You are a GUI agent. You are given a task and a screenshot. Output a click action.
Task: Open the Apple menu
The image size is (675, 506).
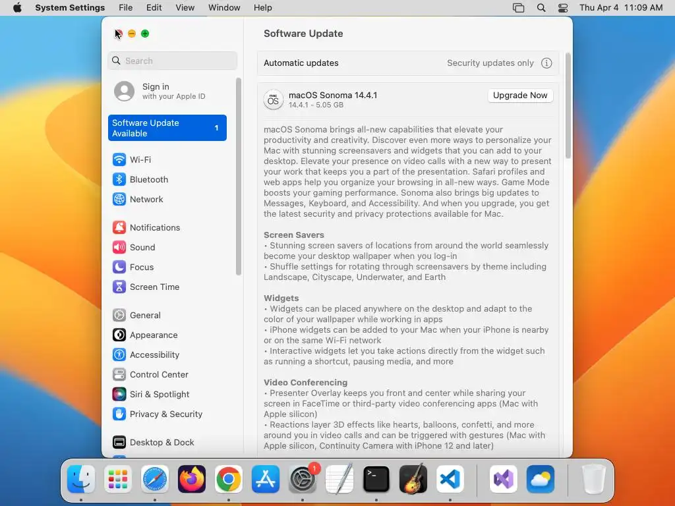tap(17, 8)
